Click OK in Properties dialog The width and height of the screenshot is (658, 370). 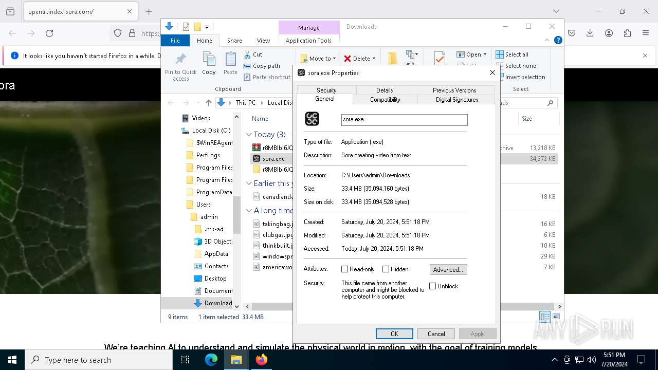(x=394, y=334)
